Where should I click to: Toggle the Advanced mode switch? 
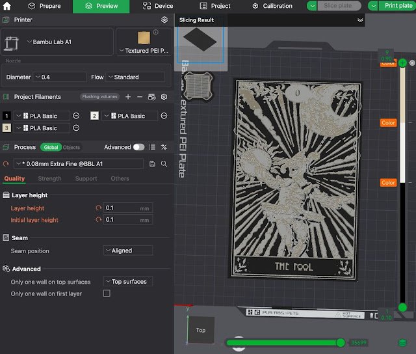click(138, 147)
